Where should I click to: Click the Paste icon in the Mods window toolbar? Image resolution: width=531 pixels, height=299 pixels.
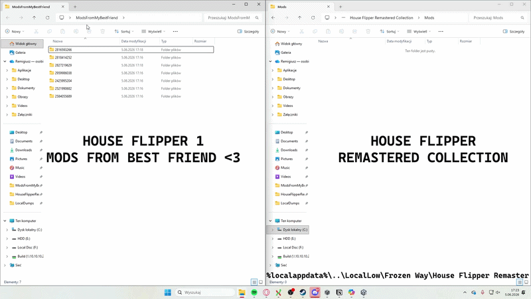[328, 31]
